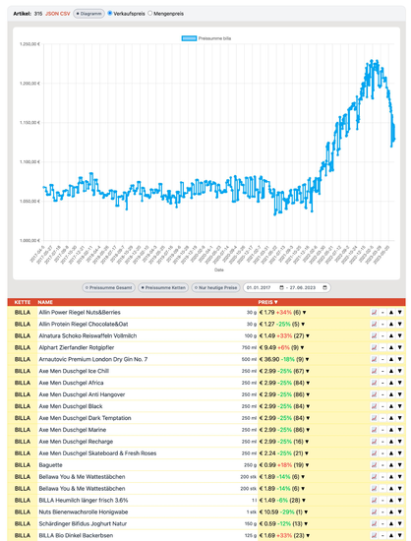
Task: Move BILLA Heumilch länger frisch down
Action: click(399, 500)
